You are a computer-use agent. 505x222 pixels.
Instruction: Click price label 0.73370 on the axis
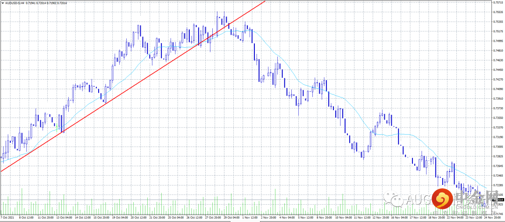[498, 127]
